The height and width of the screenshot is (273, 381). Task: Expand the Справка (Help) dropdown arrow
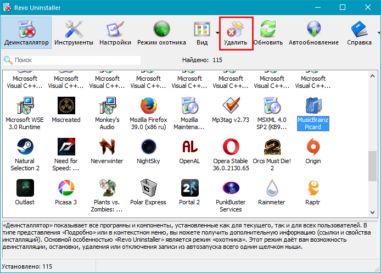(377, 32)
